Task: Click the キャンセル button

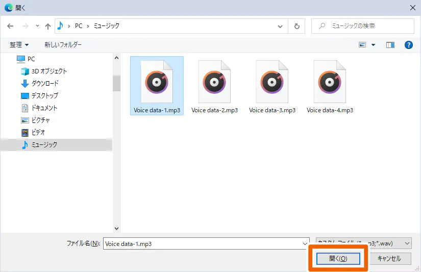Action: click(389, 259)
